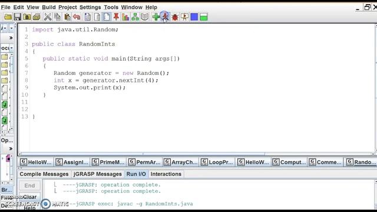
Task: Click the Copy toolbar icon
Action: point(57,17)
